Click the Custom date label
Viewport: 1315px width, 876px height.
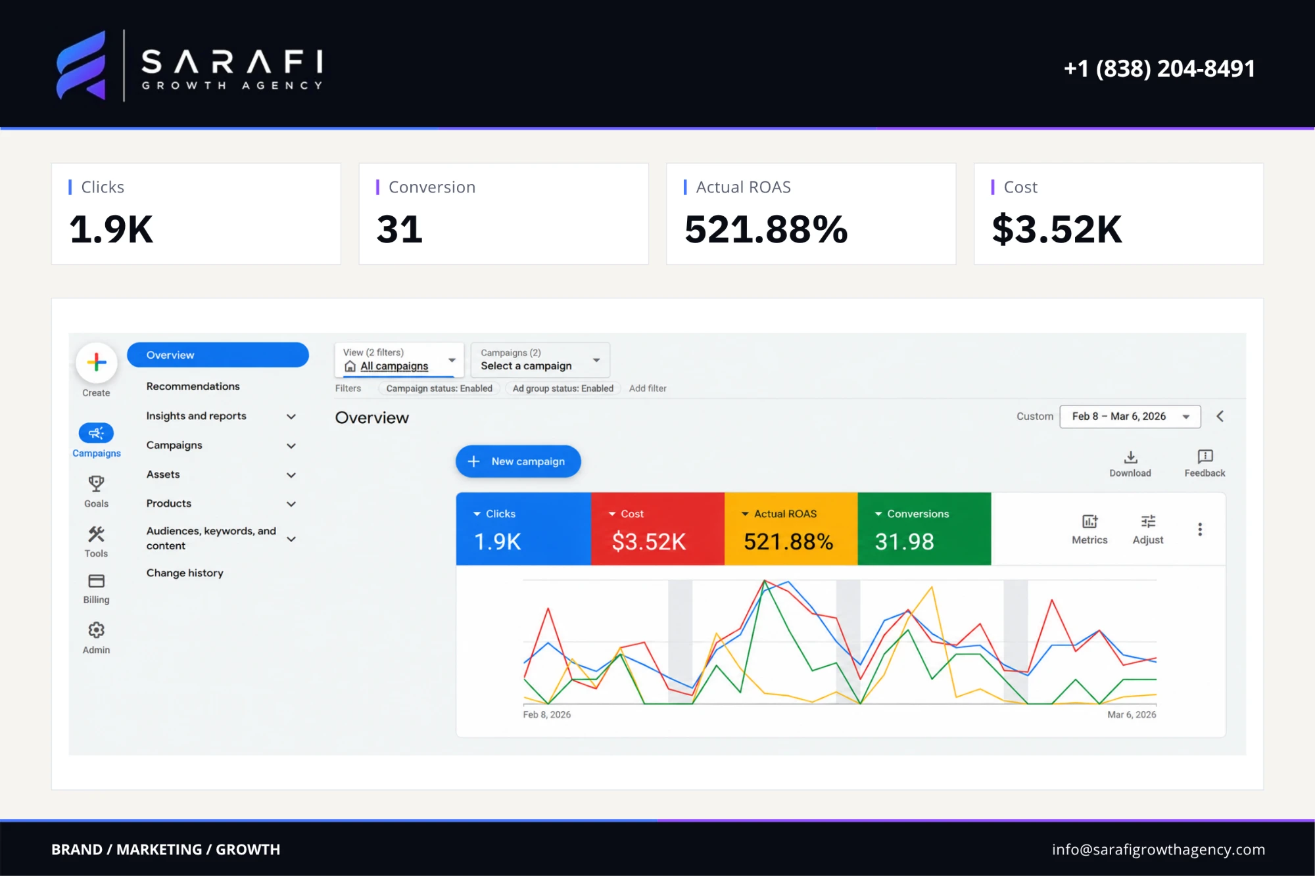click(1035, 417)
